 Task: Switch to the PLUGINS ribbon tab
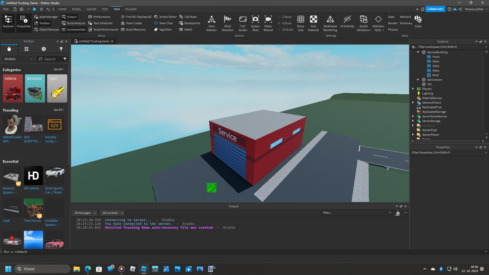coord(131,9)
